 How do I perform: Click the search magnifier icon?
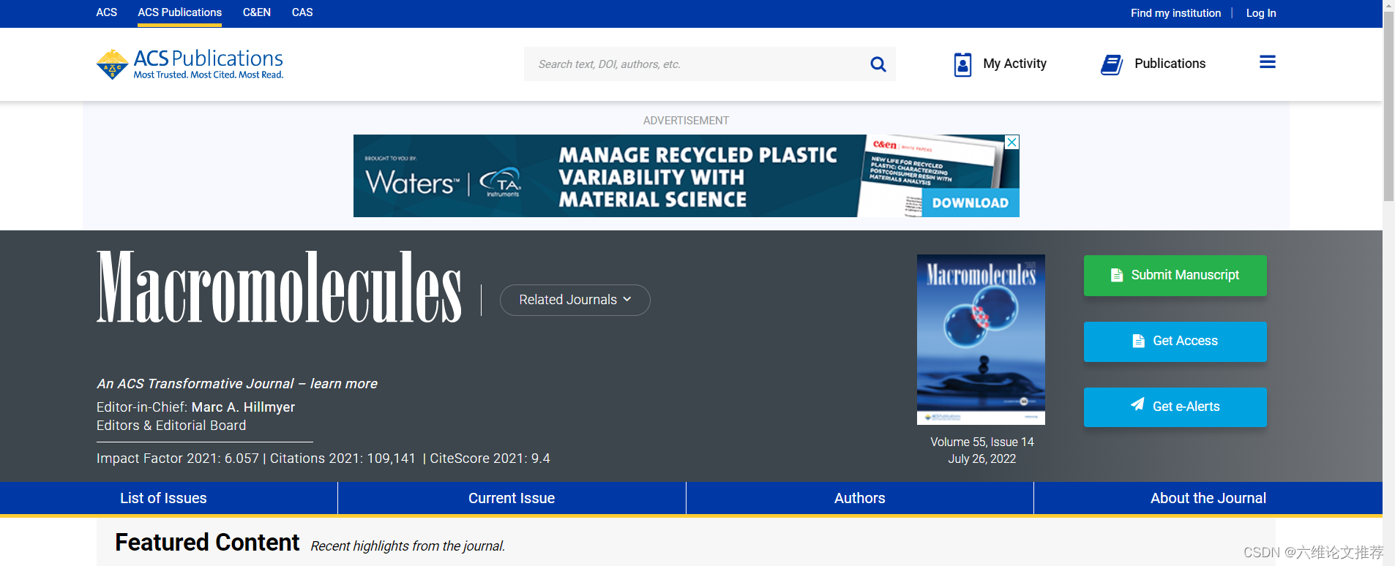(x=878, y=64)
